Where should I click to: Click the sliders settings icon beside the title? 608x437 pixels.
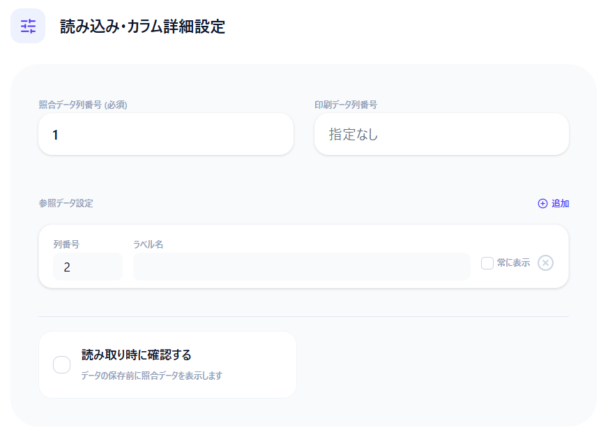(28, 26)
